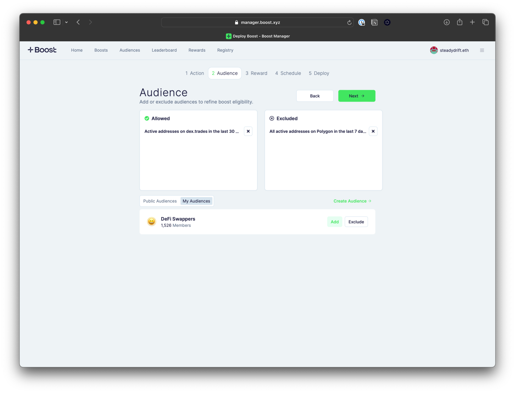Click the Next button
The image size is (515, 393).
[357, 96]
